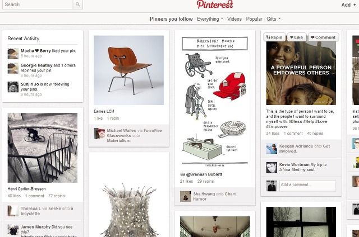
Task: Open the Add menu
Action: pyautogui.click(x=348, y=5)
